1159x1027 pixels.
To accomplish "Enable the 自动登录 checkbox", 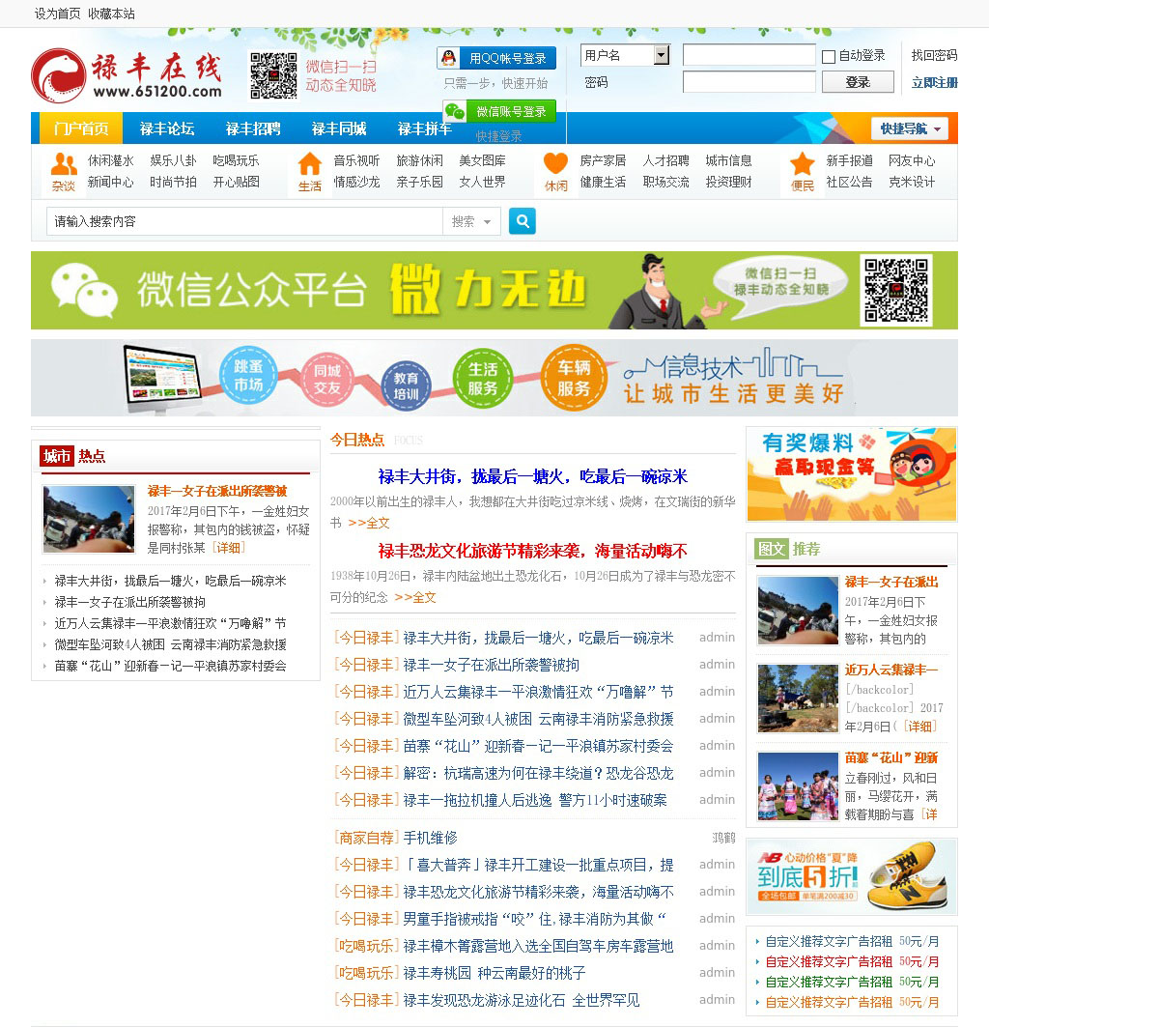I will (x=829, y=56).
